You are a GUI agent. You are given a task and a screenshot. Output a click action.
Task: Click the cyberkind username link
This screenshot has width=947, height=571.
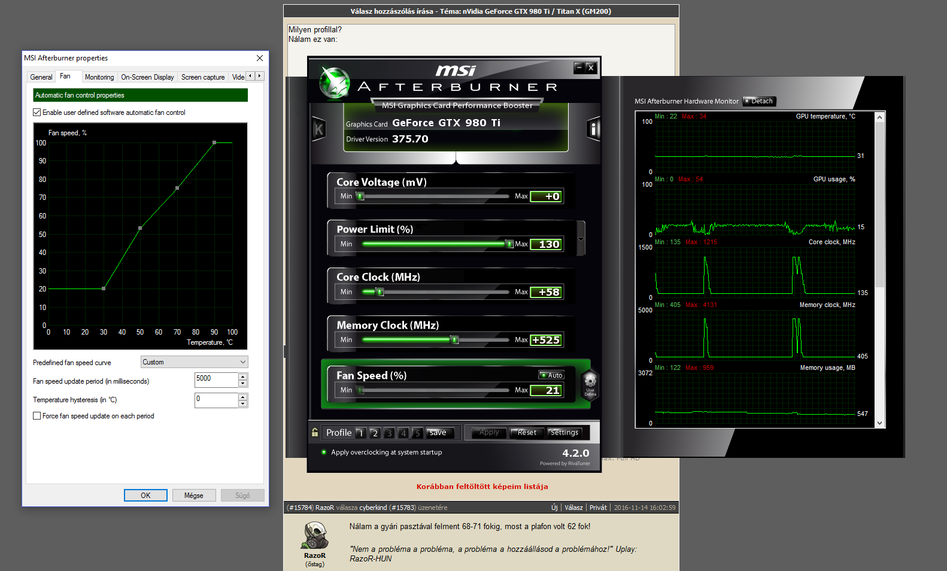373,508
